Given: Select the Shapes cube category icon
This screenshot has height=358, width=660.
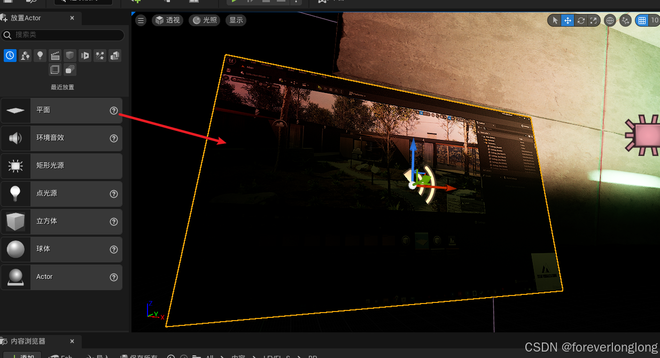Looking at the screenshot, I should point(70,56).
